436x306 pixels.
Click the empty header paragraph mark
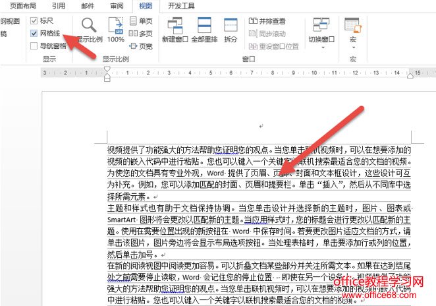click(261, 126)
